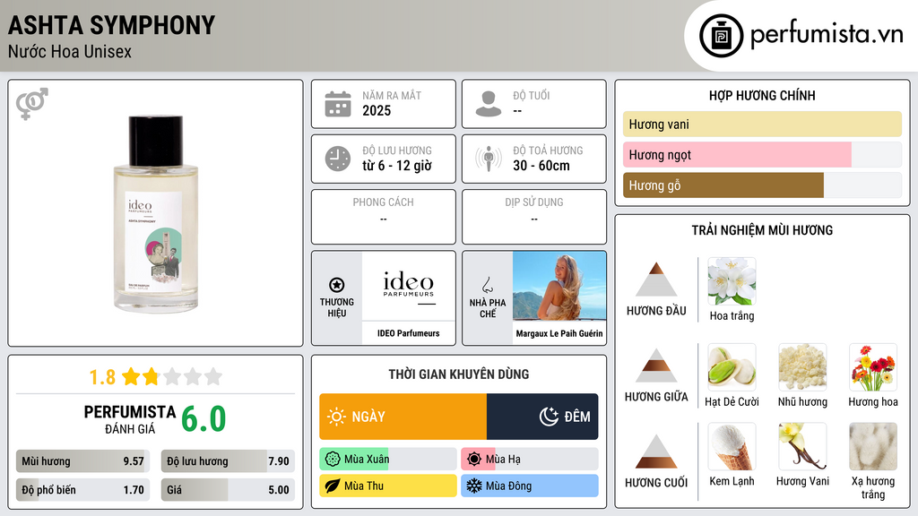The height and width of the screenshot is (516, 918).
Task: Open the Kem Lạnh ice cream image
Action: [732, 446]
